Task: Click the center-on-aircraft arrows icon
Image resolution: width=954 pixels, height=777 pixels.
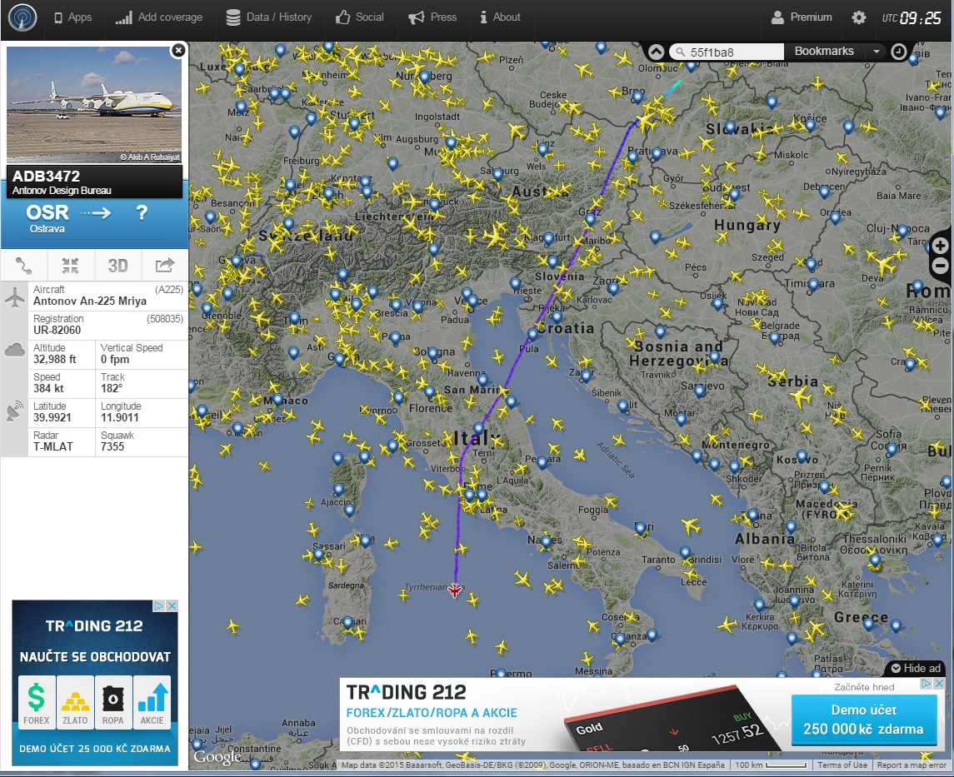Action: tap(71, 266)
